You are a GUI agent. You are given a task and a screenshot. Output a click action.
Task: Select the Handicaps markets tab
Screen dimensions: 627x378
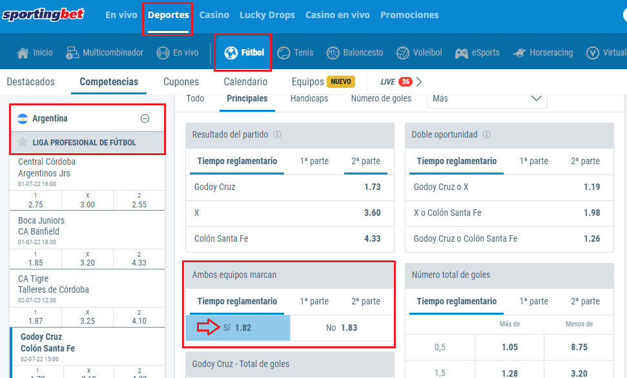pos(309,99)
